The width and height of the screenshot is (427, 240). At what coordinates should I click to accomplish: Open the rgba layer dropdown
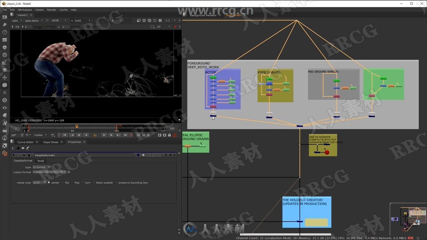pos(17,20)
